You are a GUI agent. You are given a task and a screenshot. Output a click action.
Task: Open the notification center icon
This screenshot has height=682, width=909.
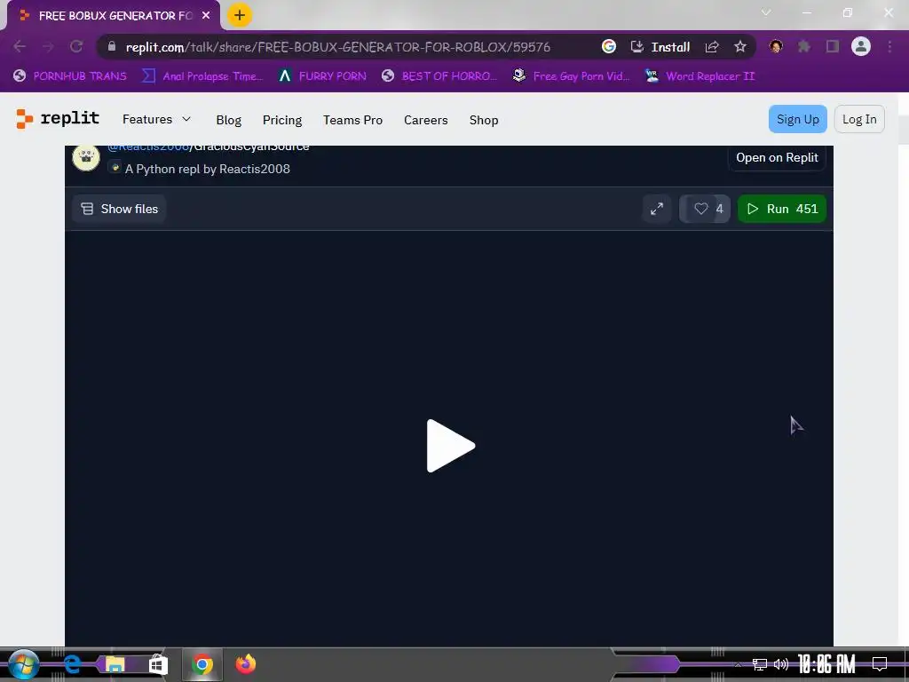(880, 664)
